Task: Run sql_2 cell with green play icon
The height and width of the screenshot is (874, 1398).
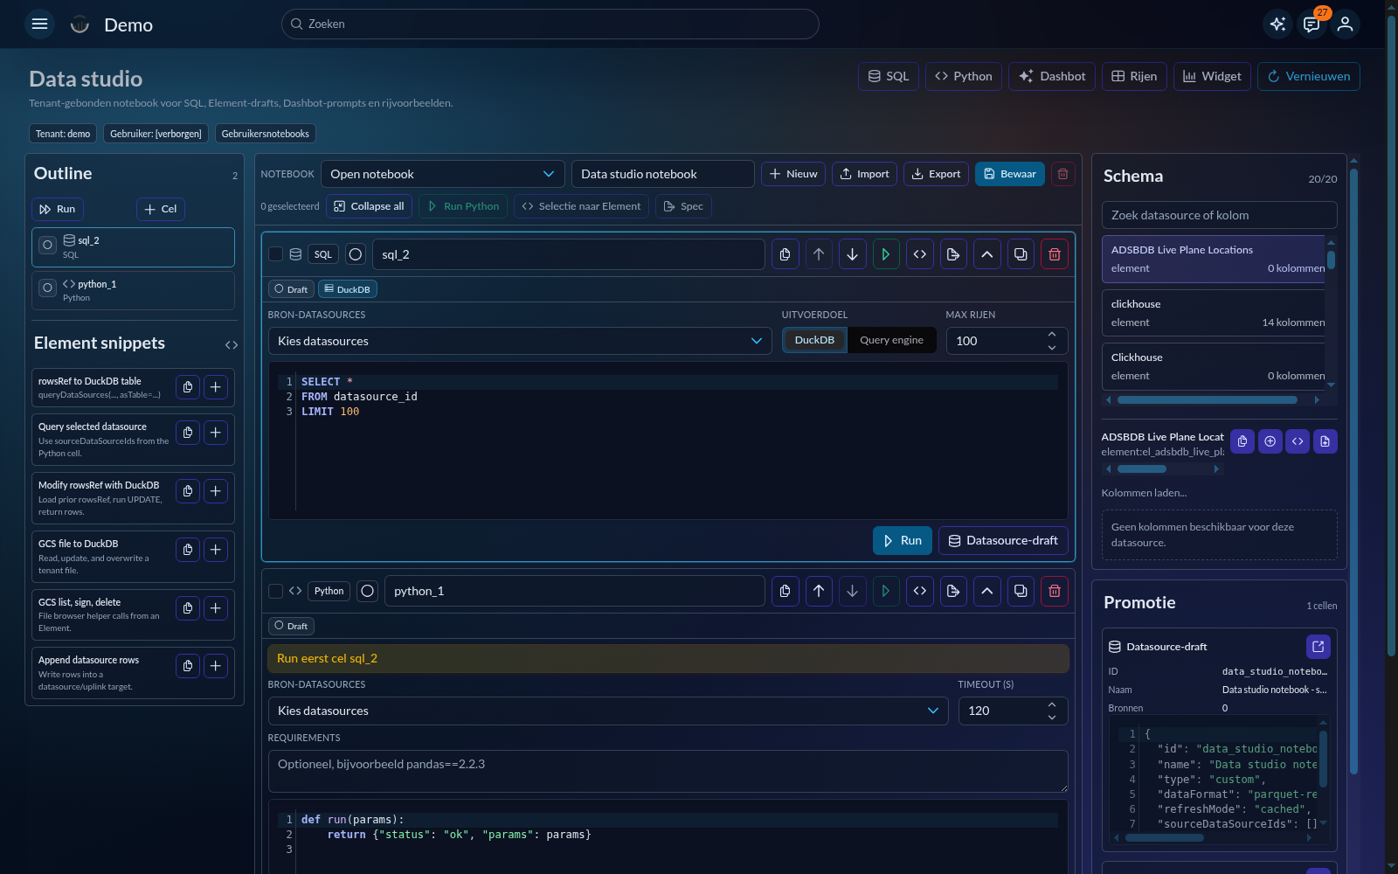Action: point(886,254)
